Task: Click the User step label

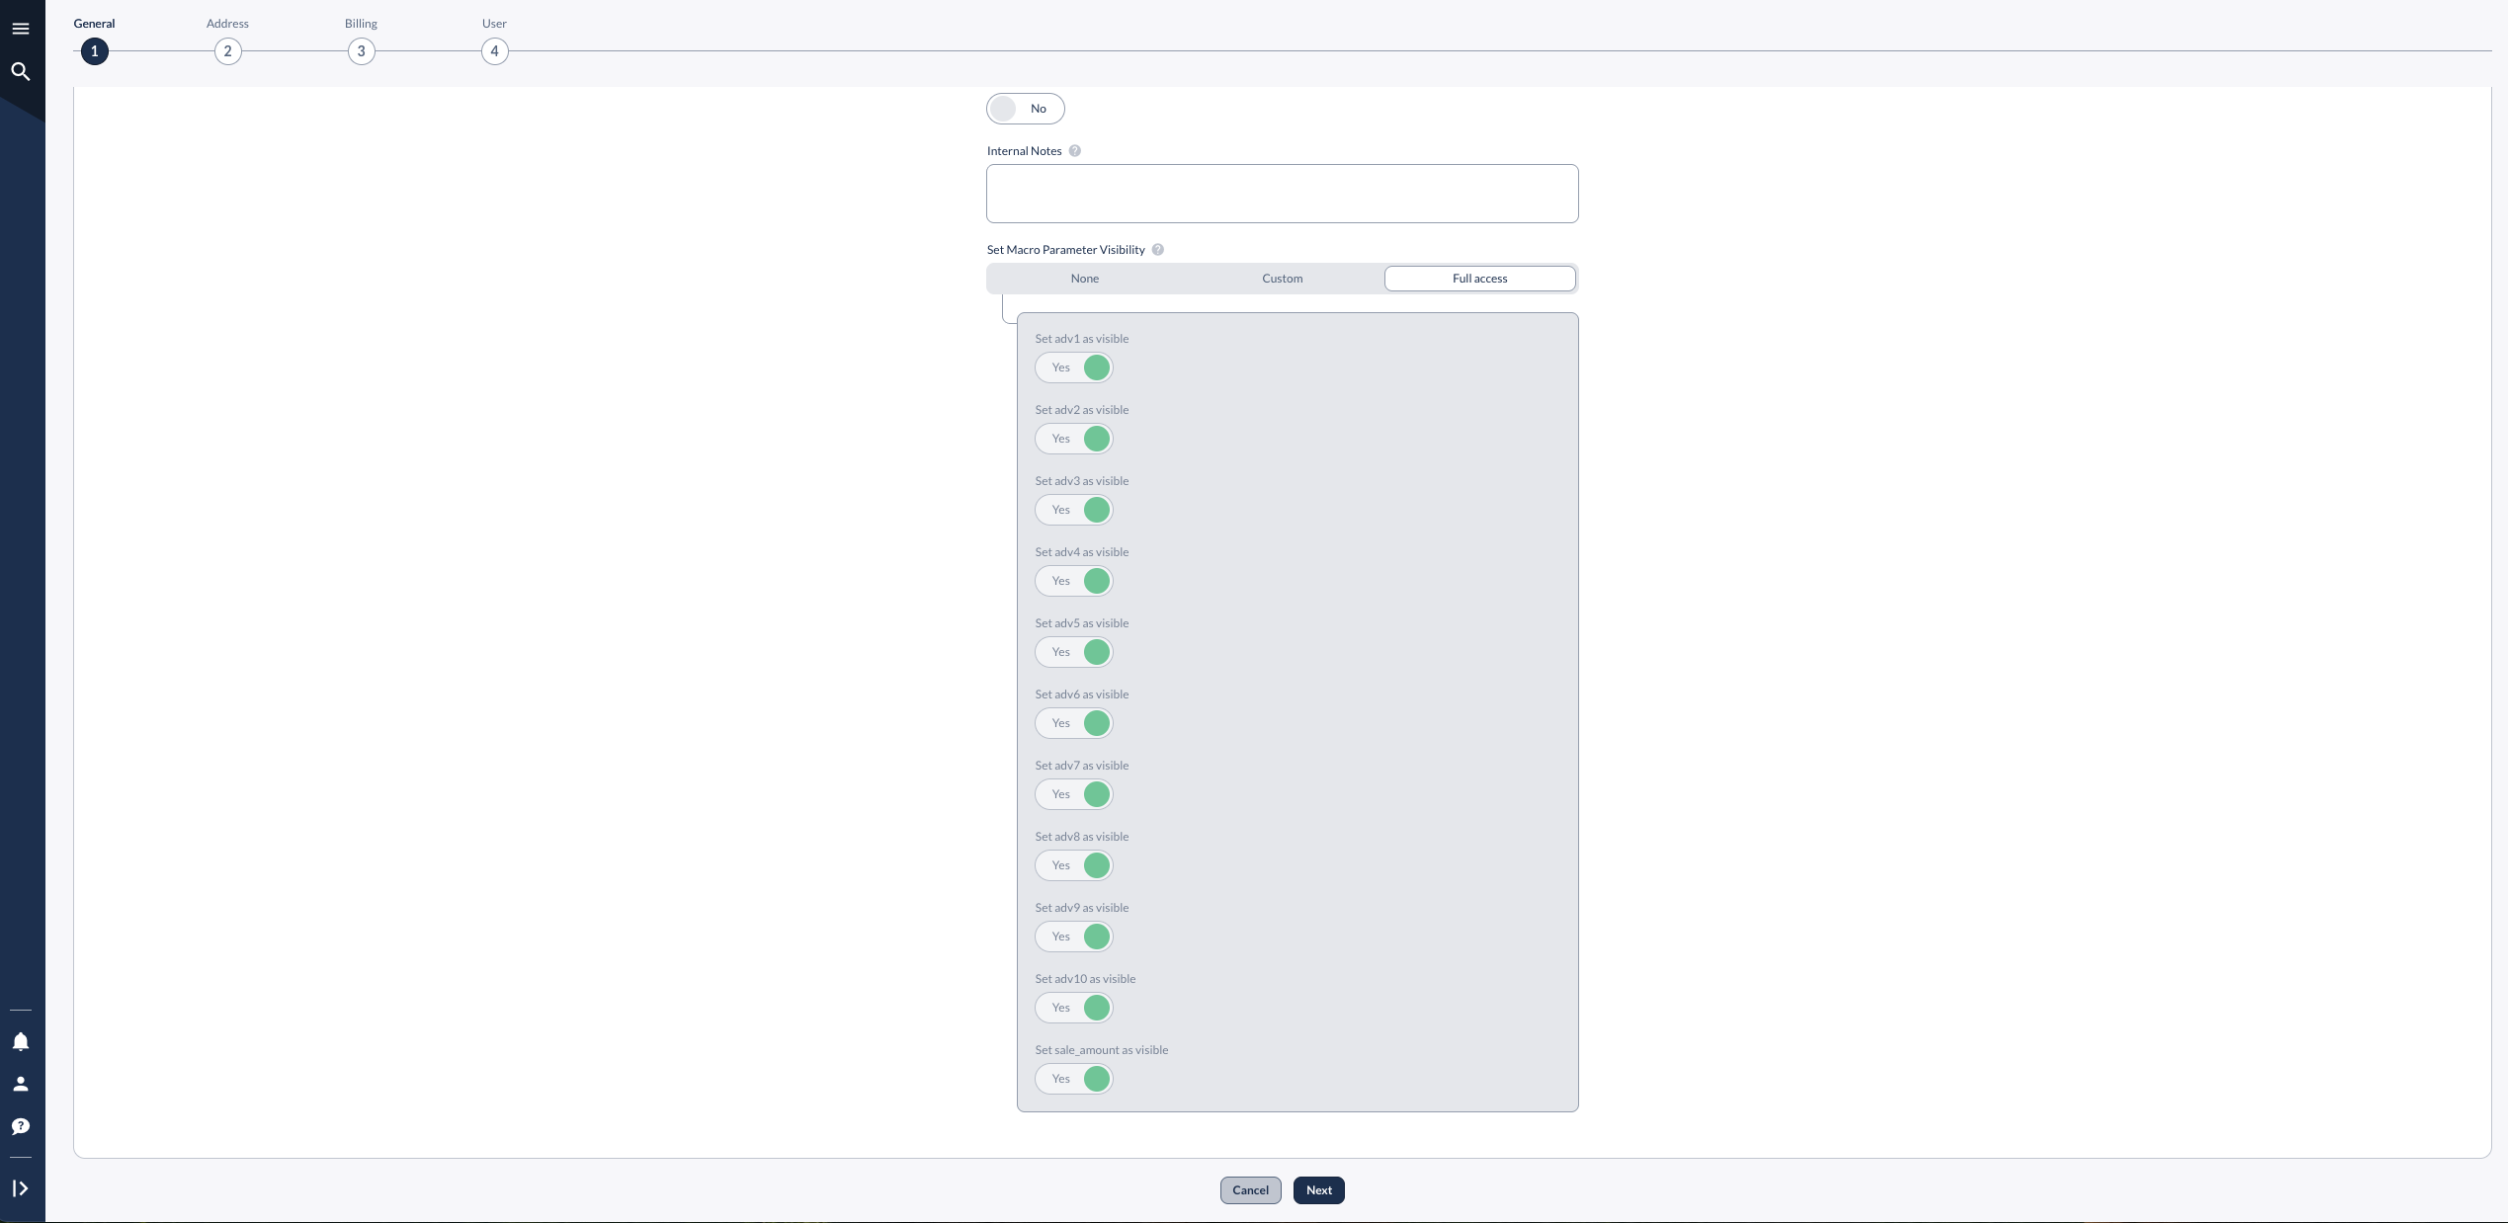Action: tap(495, 24)
